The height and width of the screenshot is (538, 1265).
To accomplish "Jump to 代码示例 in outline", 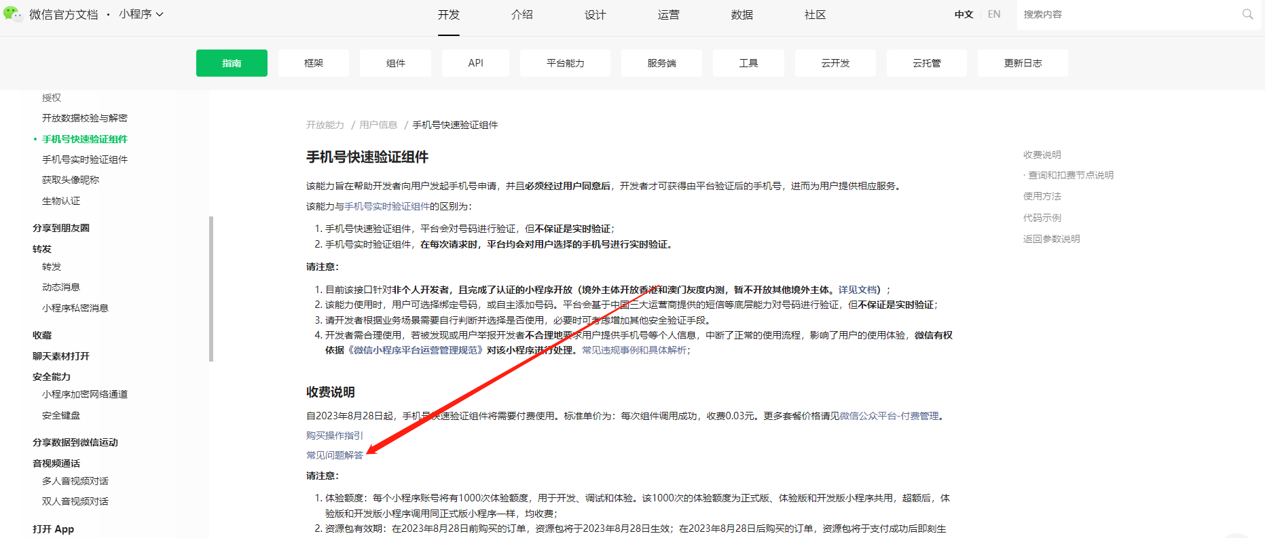I will coord(1042,218).
